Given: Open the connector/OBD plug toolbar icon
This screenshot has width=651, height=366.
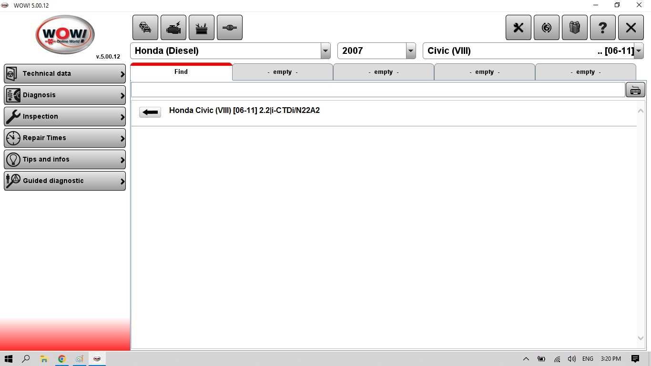Looking at the screenshot, I should click(230, 28).
